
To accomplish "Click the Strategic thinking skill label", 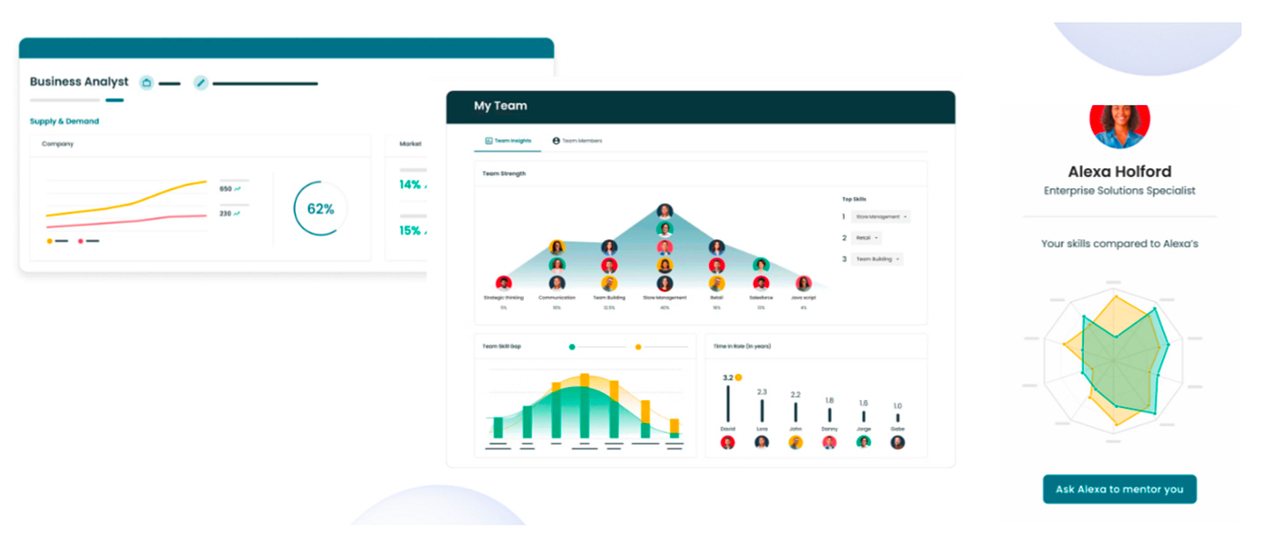I will tap(504, 298).
